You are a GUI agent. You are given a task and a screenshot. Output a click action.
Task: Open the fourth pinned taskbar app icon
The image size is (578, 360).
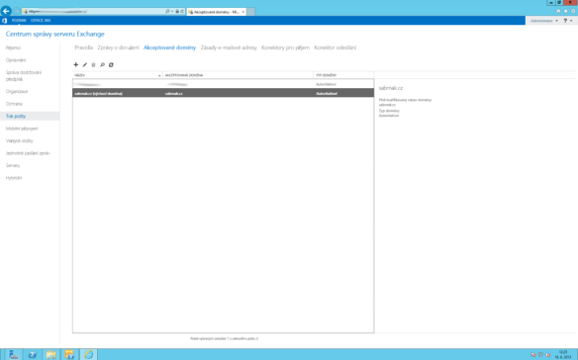pos(69,354)
